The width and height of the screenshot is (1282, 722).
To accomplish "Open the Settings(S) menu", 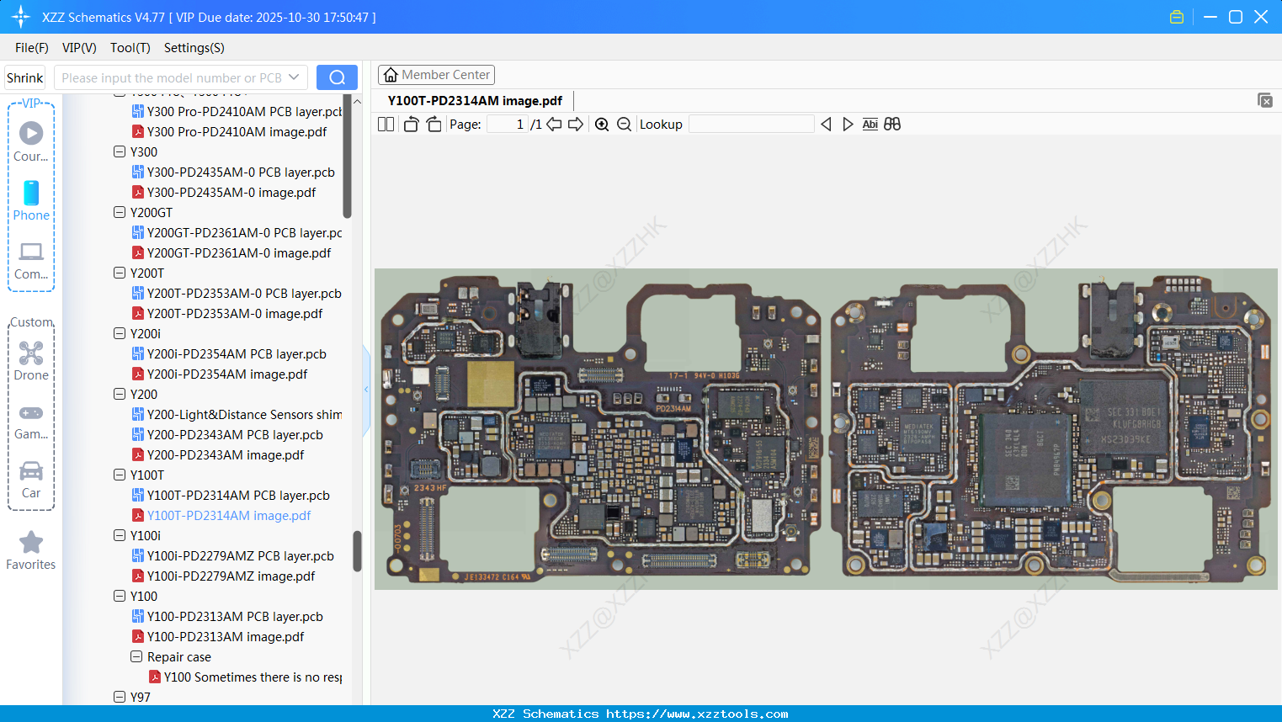I will pyautogui.click(x=194, y=48).
